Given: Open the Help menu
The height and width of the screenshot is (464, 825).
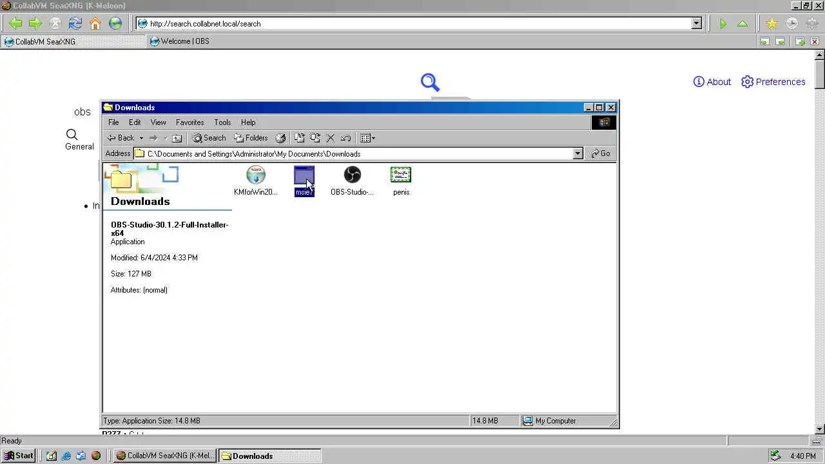Looking at the screenshot, I should pos(248,122).
